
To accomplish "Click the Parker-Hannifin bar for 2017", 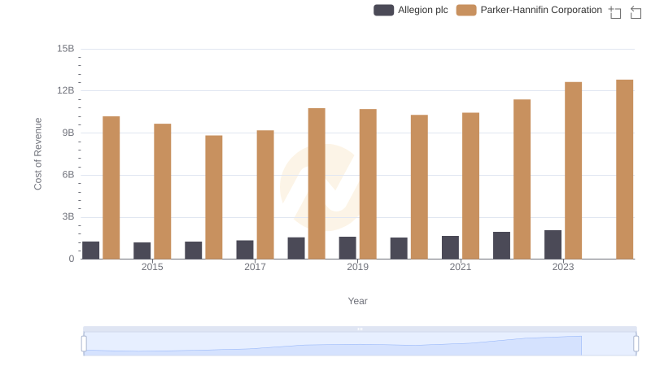I will [x=265, y=194].
